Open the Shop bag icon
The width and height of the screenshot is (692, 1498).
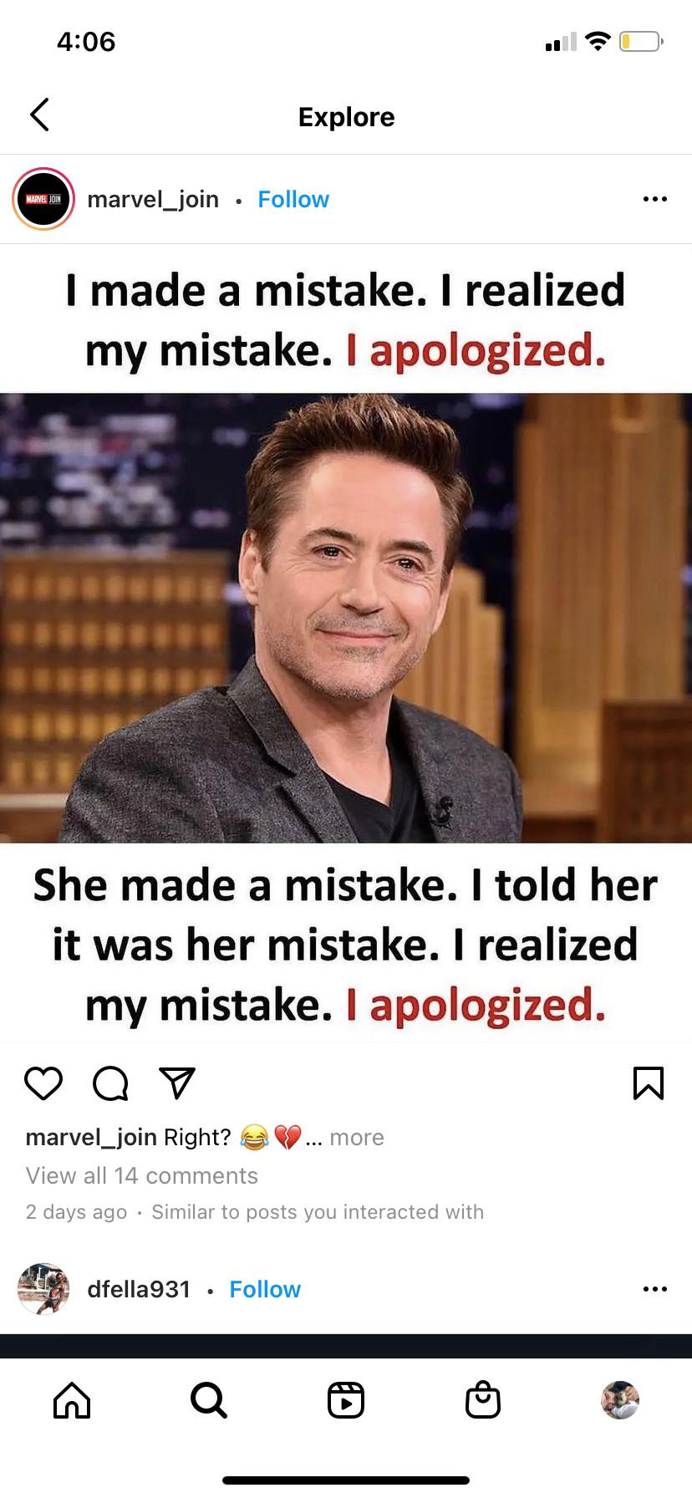coord(482,1400)
